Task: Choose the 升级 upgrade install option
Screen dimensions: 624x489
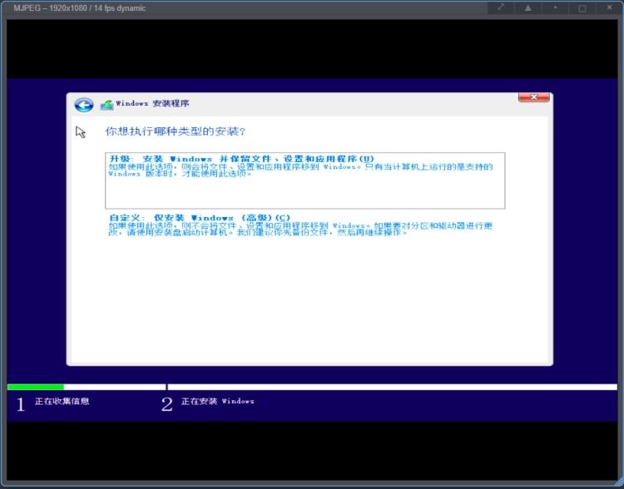Action: click(x=305, y=180)
